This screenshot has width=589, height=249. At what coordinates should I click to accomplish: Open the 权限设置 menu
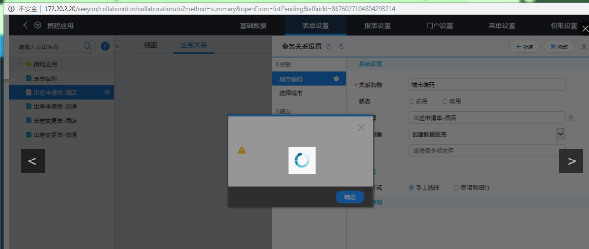[564, 26]
